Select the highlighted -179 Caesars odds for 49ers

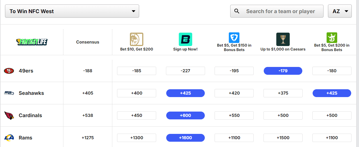point(283,71)
